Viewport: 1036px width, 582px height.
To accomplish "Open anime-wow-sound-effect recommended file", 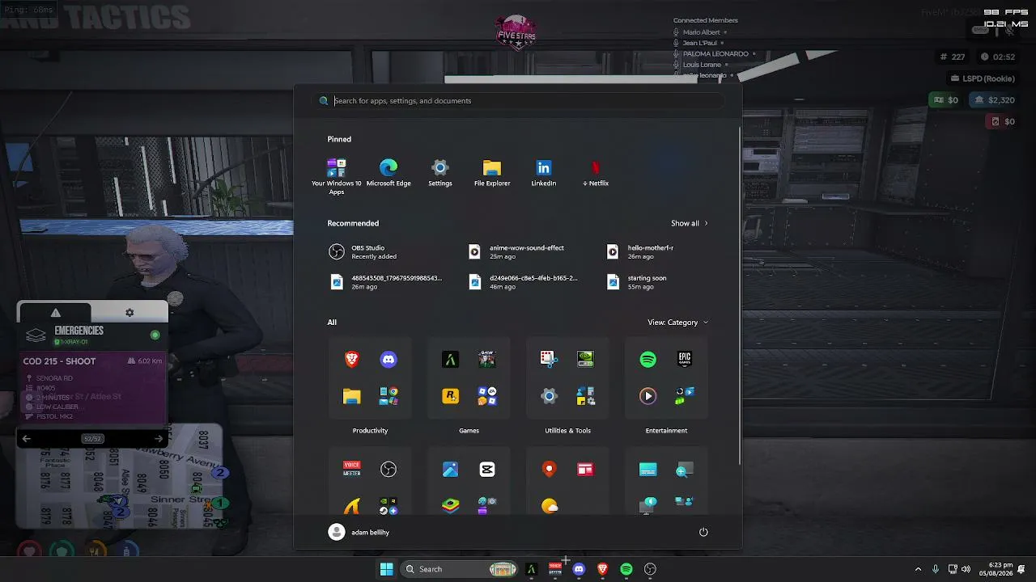I will pyautogui.click(x=526, y=252).
